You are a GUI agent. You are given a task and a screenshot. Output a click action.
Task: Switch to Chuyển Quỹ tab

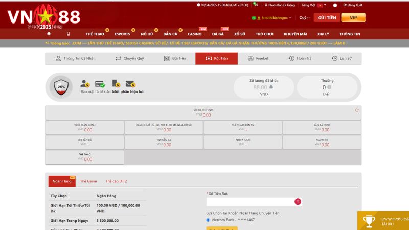pyautogui.click(x=130, y=58)
